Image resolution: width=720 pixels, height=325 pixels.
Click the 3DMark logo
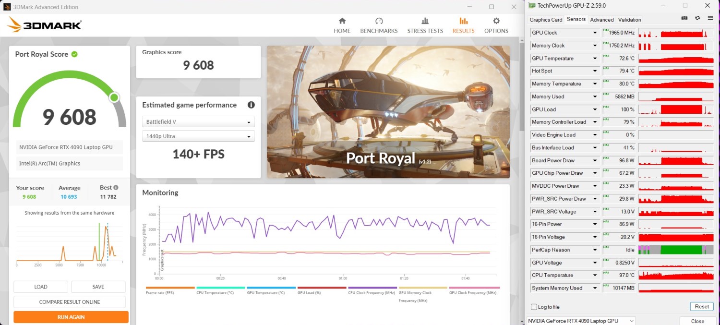[x=45, y=24]
